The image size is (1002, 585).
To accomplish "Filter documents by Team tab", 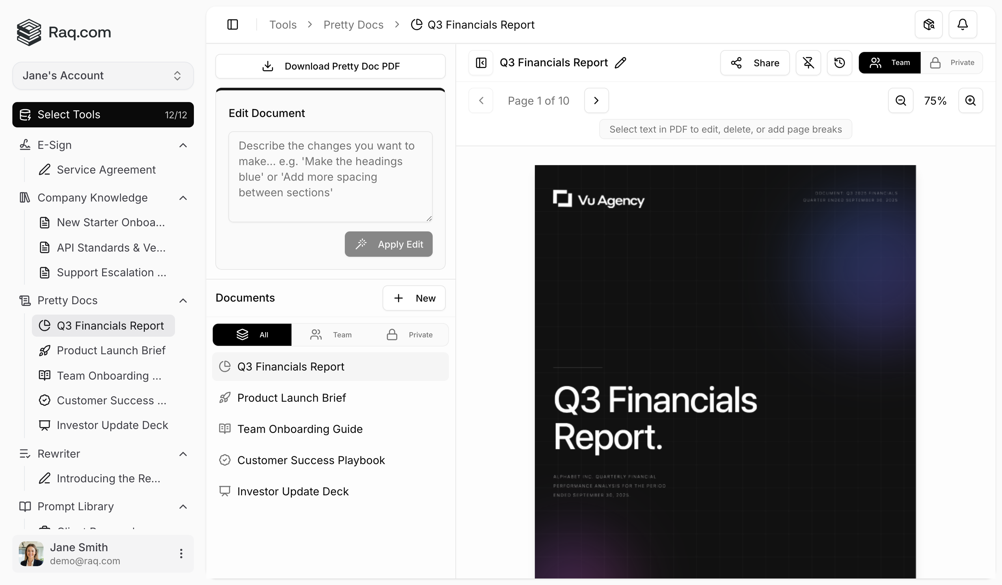I will click(x=331, y=335).
